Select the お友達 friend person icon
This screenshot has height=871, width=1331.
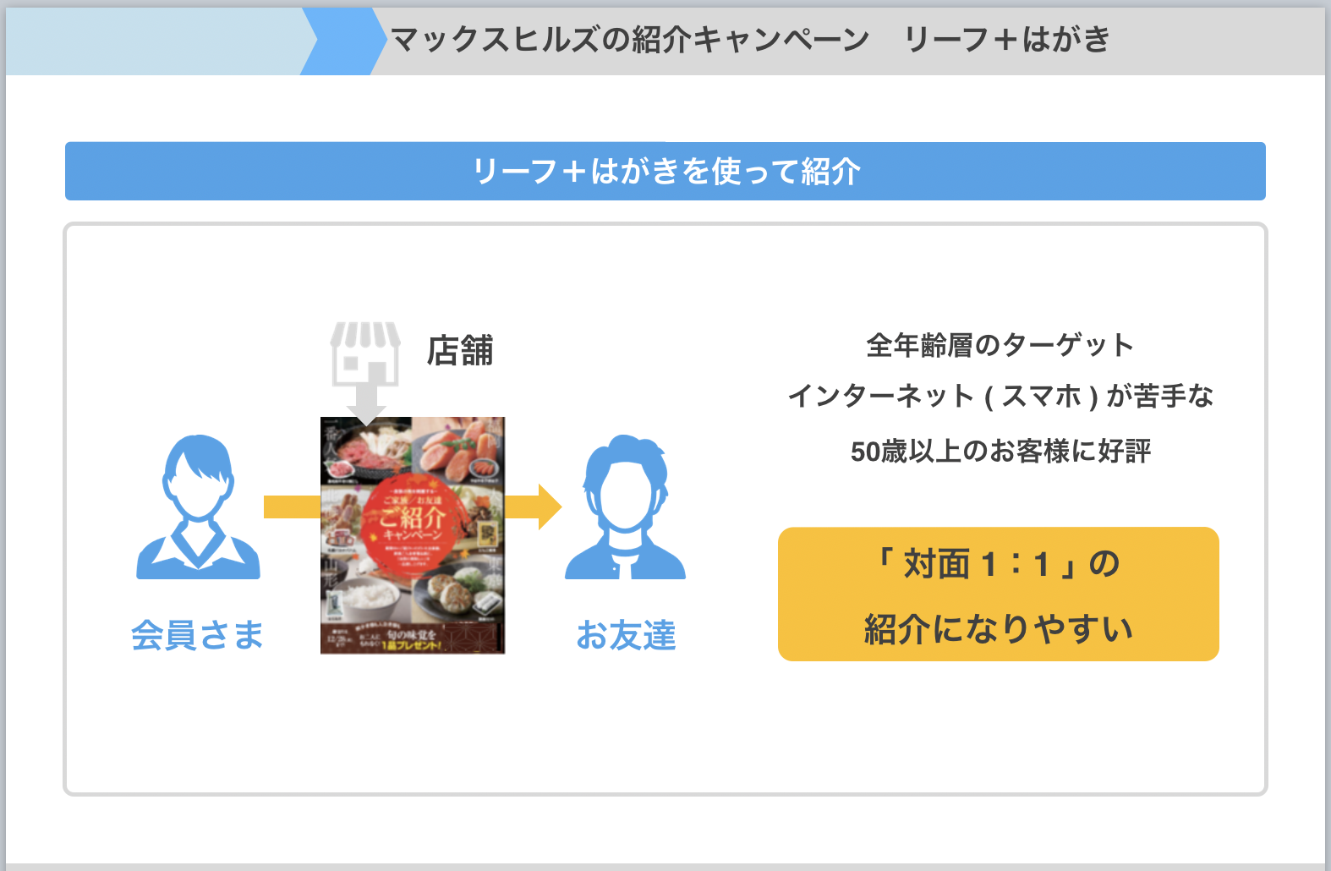[x=625, y=507]
